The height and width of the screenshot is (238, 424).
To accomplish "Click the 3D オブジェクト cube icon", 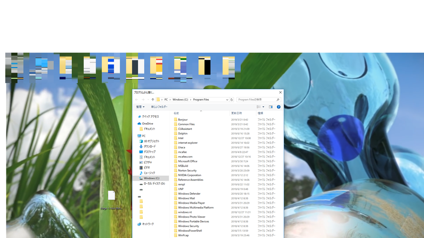I will point(141,141).
